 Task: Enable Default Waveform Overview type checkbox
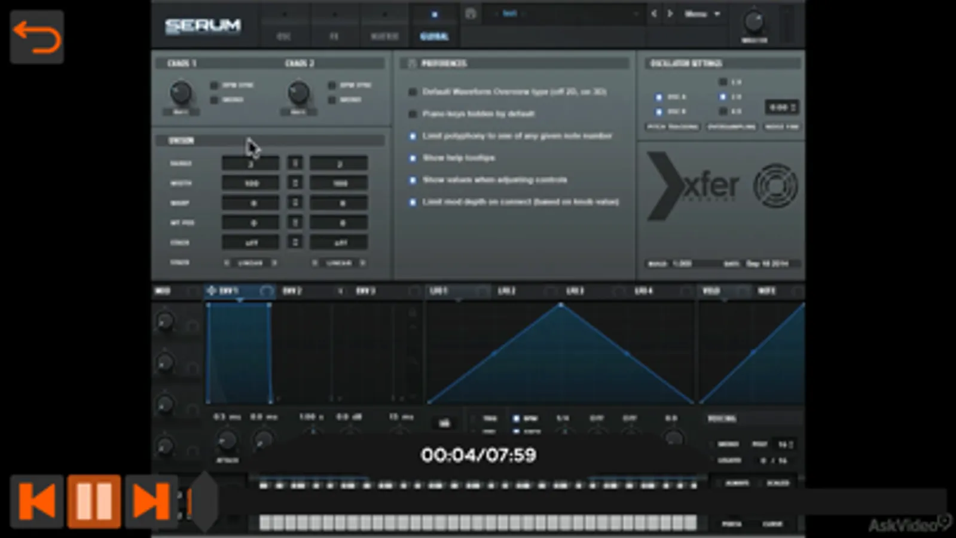(413, 92)
